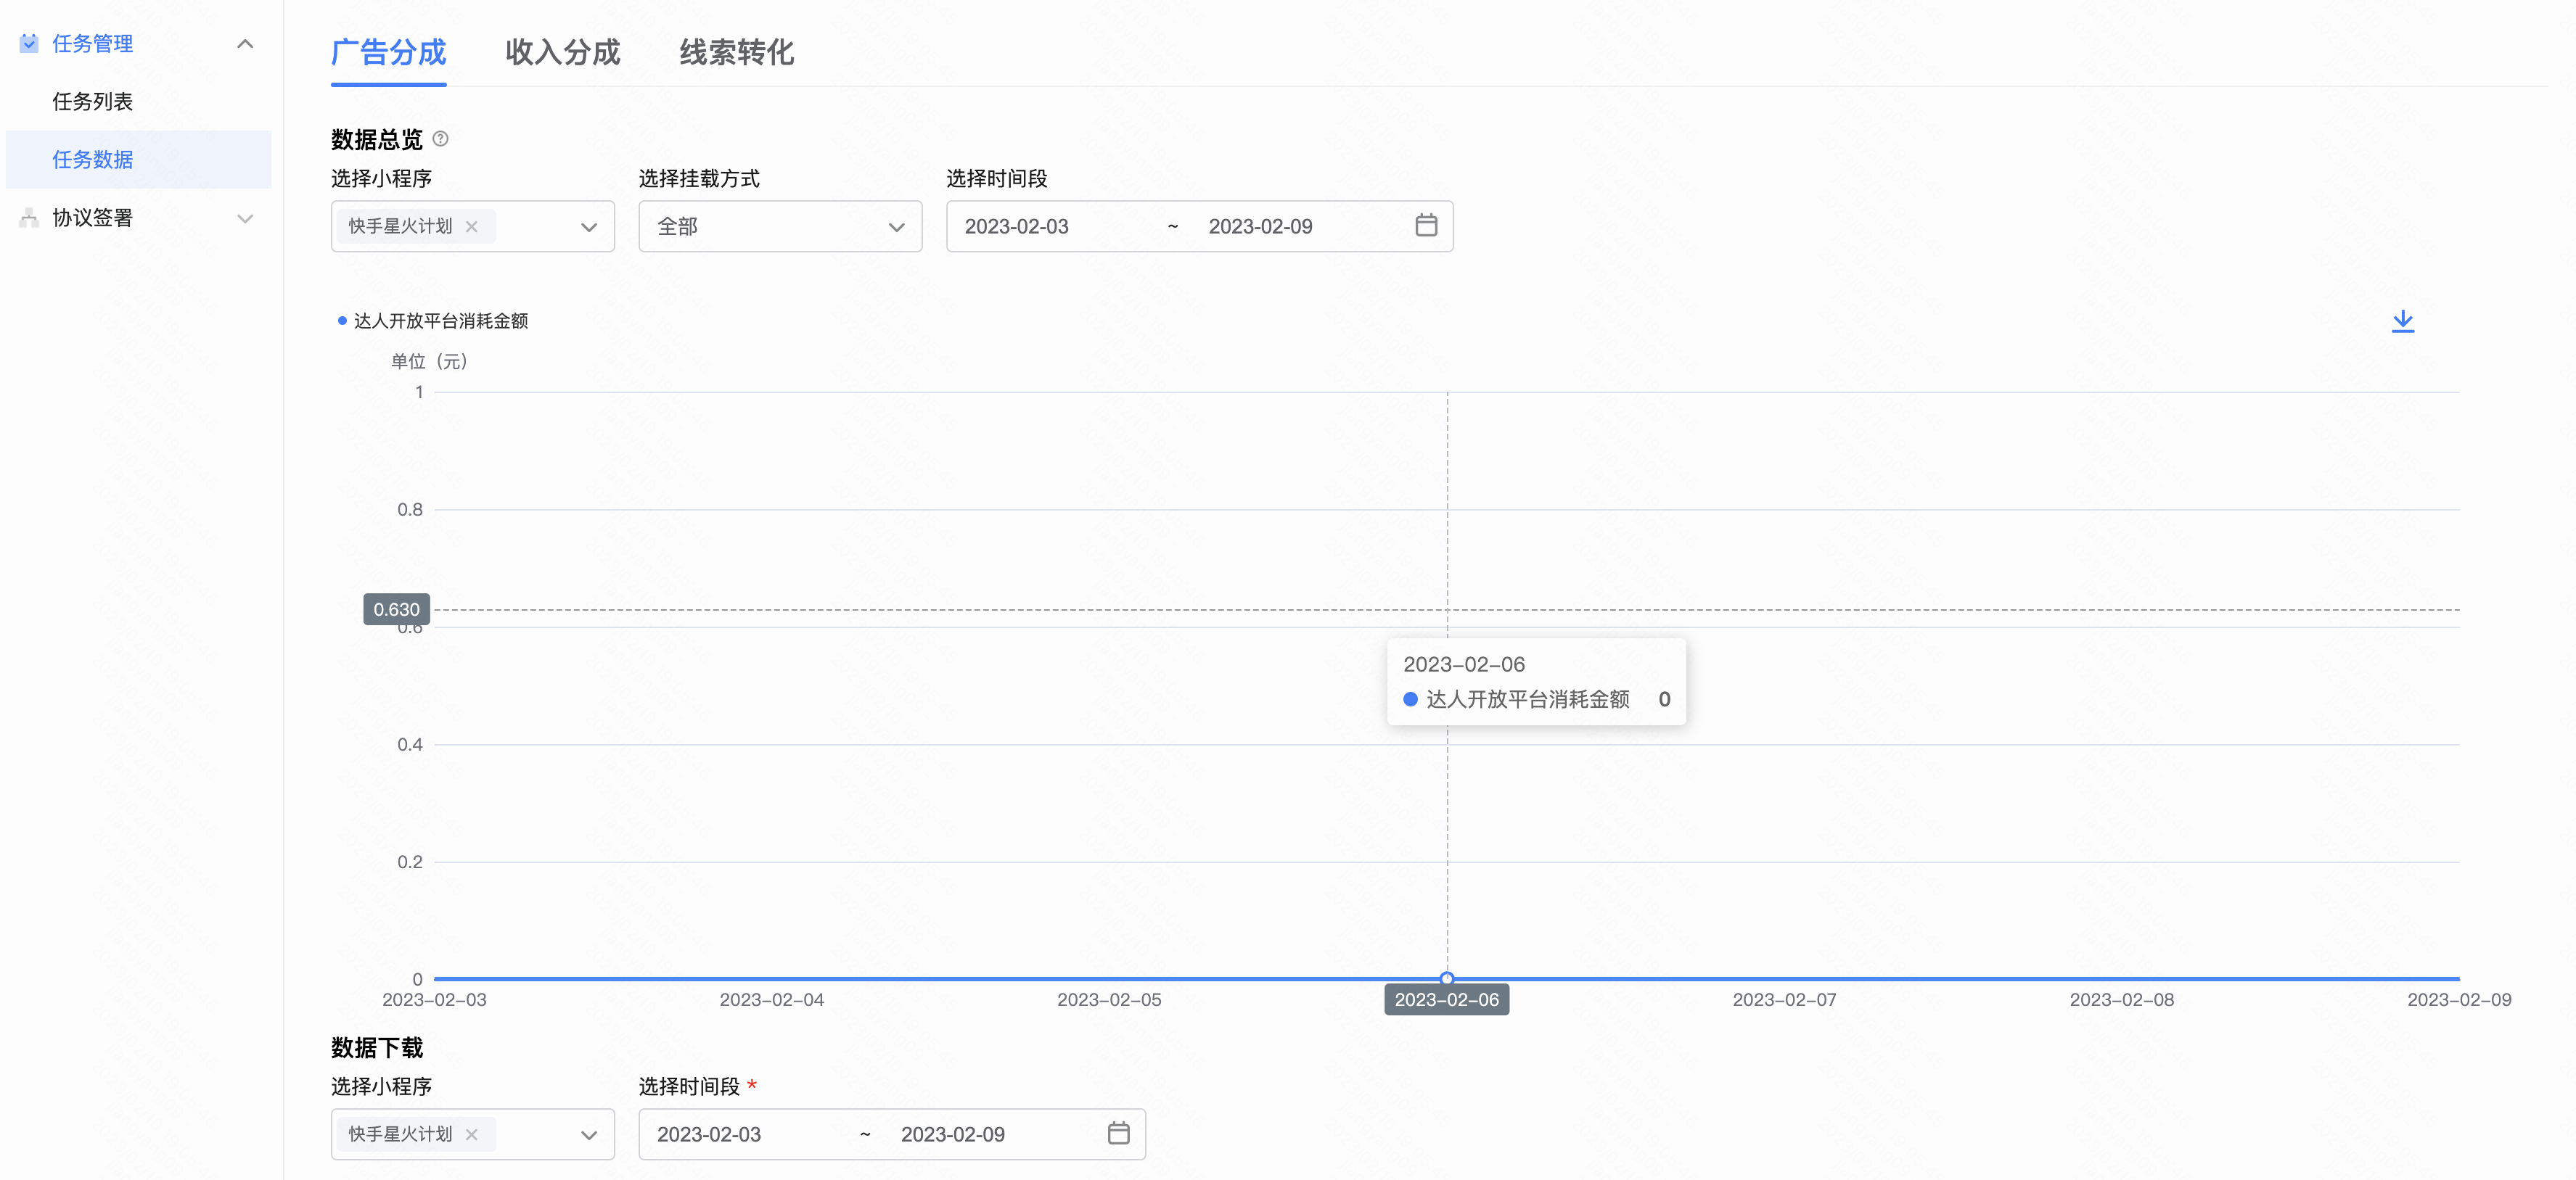
Task: Click start date 2023-02-03 in 数据下载
Action: point(708,1134)
